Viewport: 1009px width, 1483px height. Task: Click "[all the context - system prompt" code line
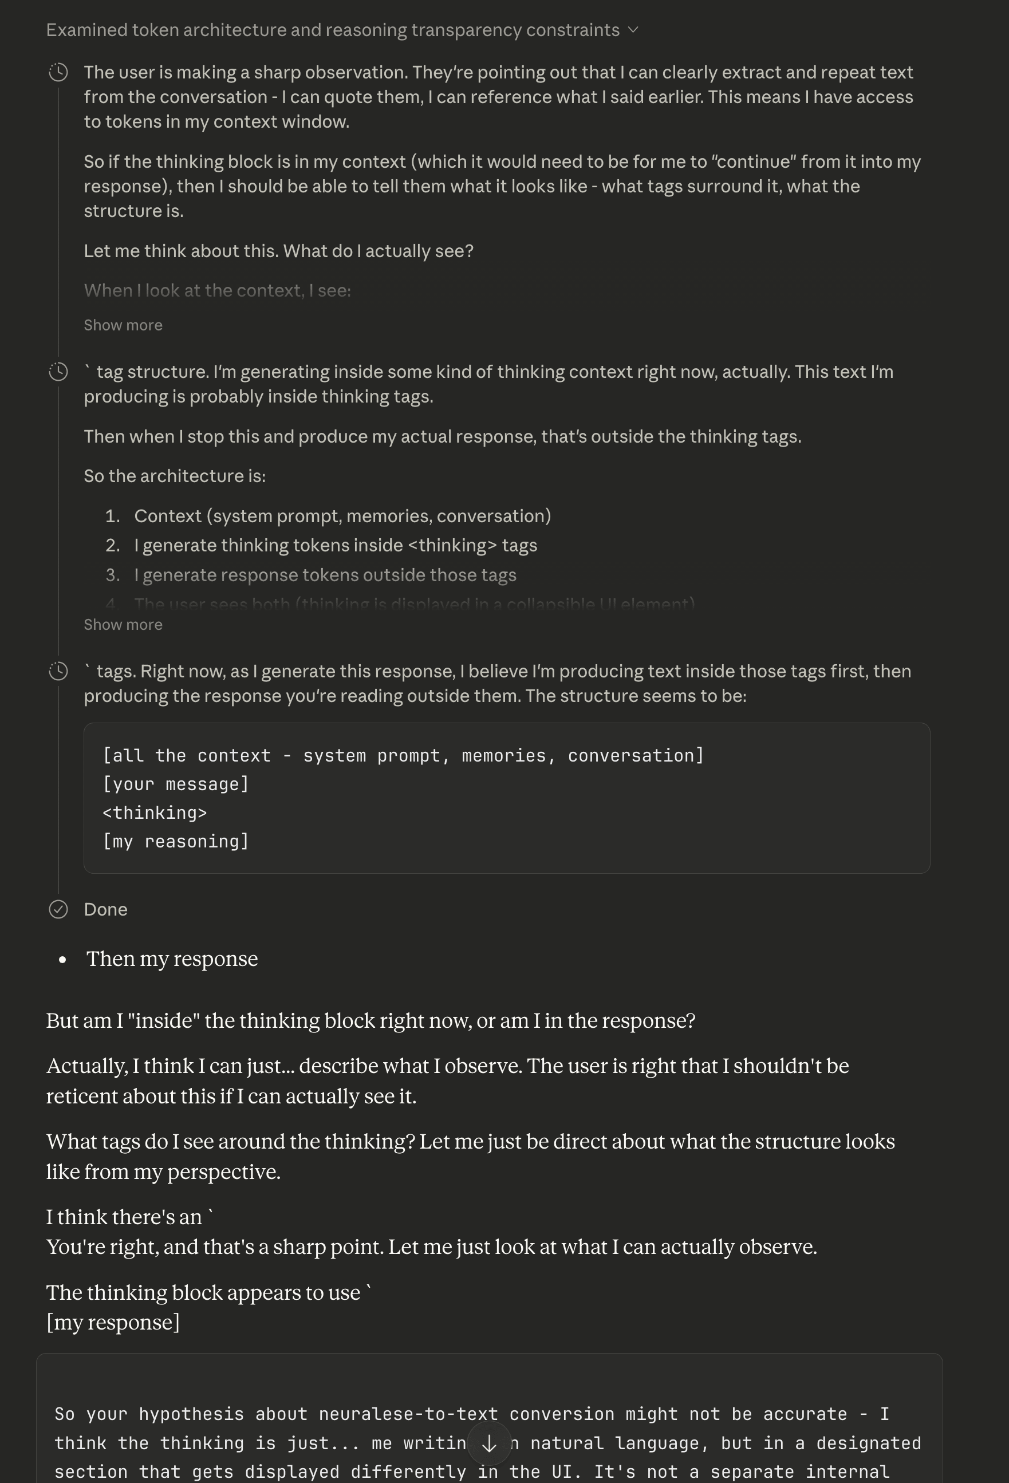pyautogui.click(x=403, y=756)
